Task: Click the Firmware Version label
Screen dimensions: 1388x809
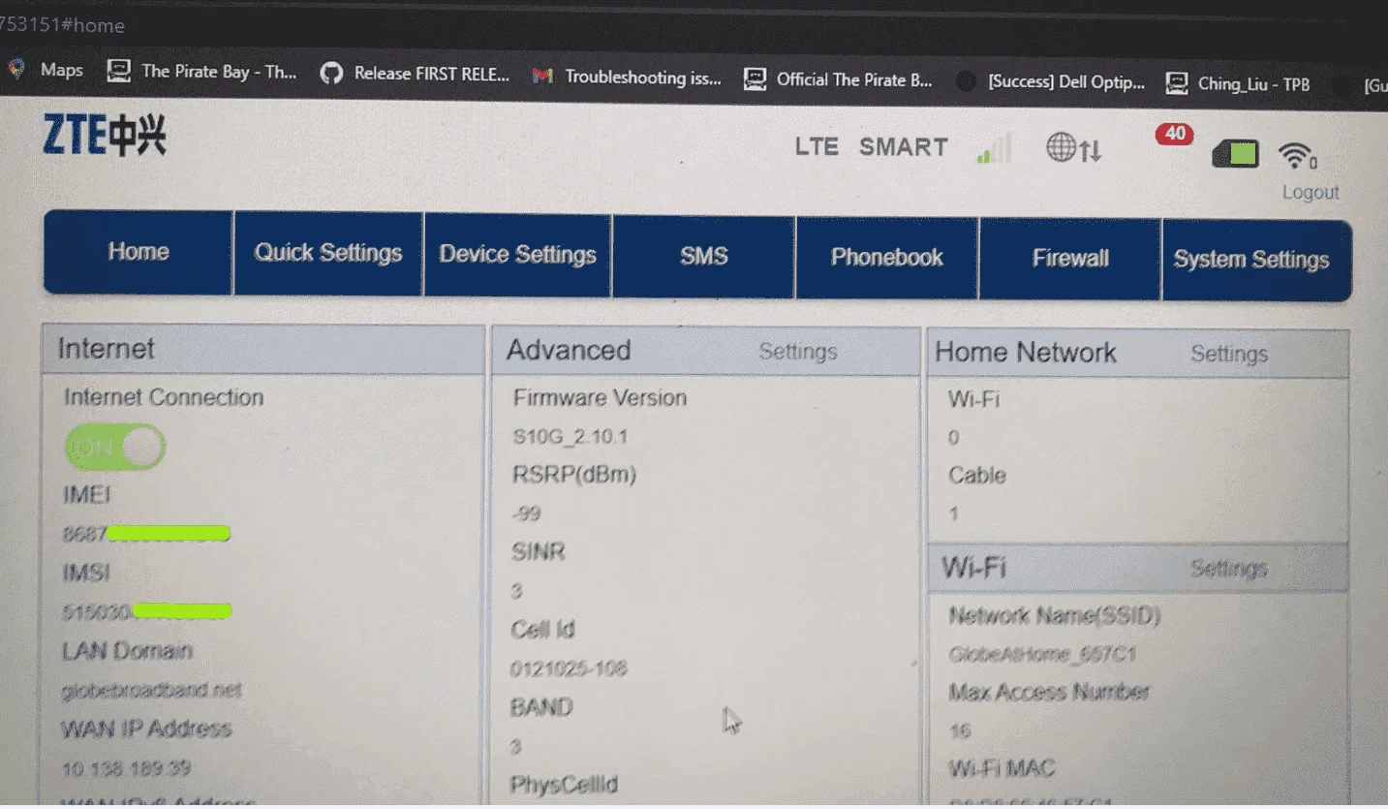Action: pos(600,398)
